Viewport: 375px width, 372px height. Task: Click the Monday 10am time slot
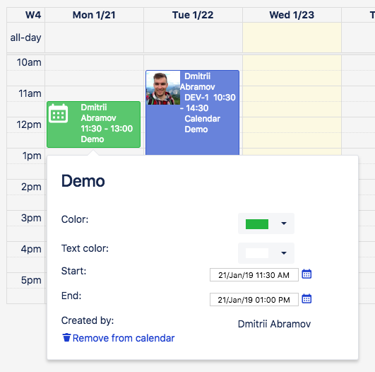(94, 63)
